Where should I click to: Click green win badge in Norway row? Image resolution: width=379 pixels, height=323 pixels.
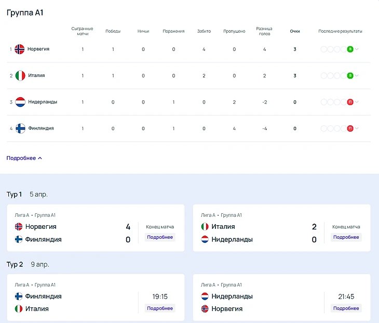(350, 49)
